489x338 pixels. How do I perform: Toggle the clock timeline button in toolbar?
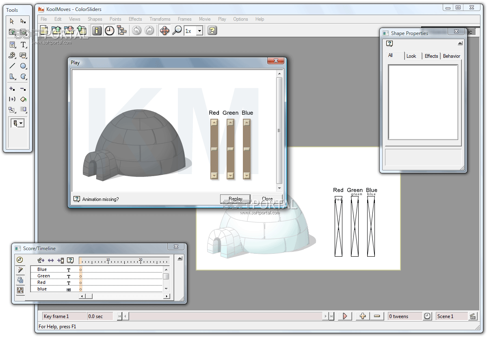pyautogui.click(x=109, y=31)
